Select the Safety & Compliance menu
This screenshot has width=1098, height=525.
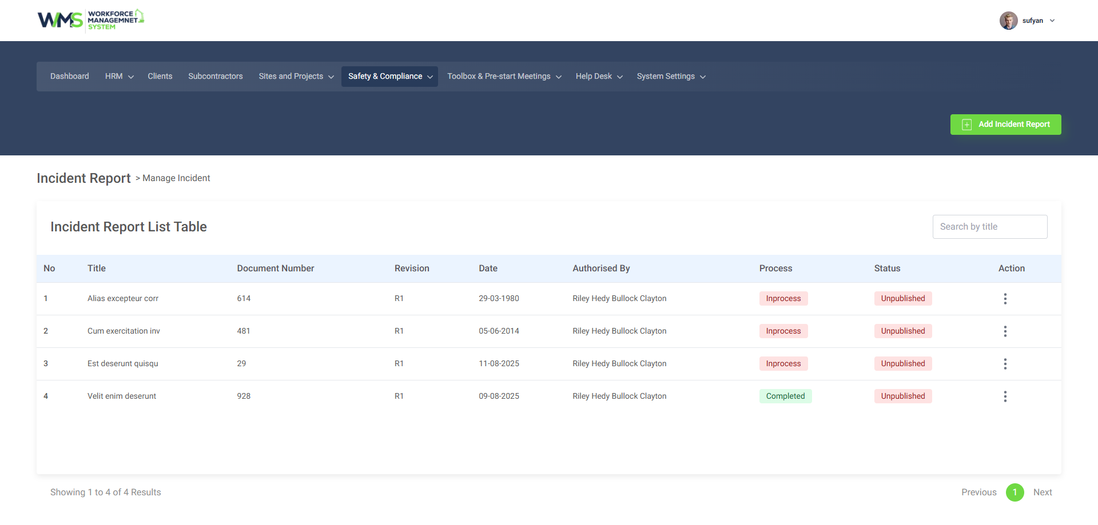pyautogui.click(x=389, y=77)
